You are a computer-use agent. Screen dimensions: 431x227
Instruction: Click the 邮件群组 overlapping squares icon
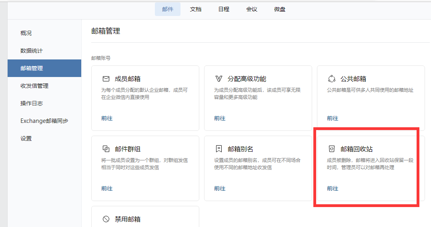[x=106, y=149]
